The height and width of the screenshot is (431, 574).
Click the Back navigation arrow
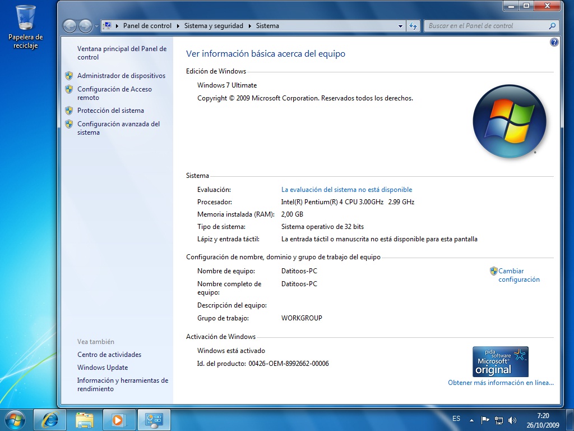(70, 26)
